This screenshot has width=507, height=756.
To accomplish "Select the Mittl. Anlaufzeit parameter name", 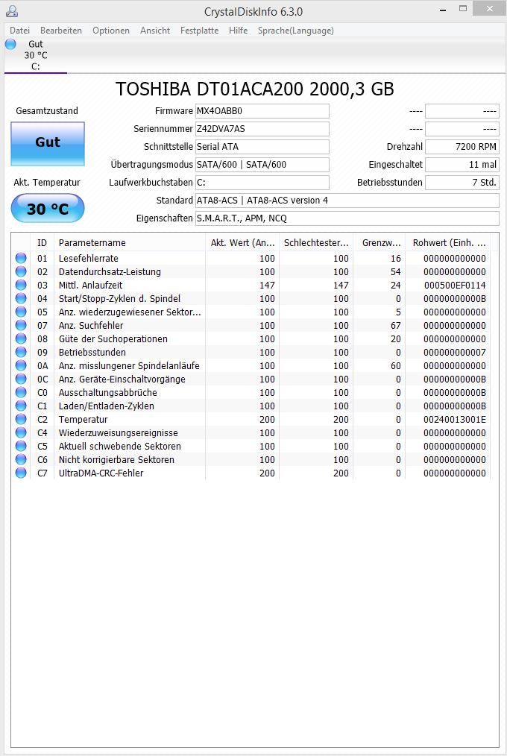I will coord(91,285).
